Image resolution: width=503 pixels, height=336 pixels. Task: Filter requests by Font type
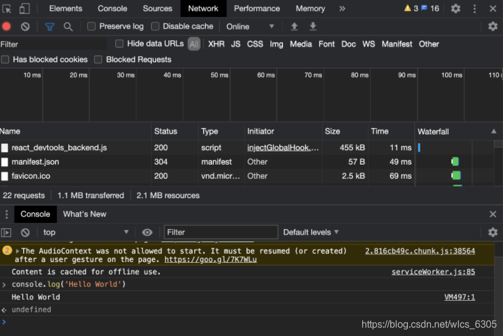pos(327,44)
